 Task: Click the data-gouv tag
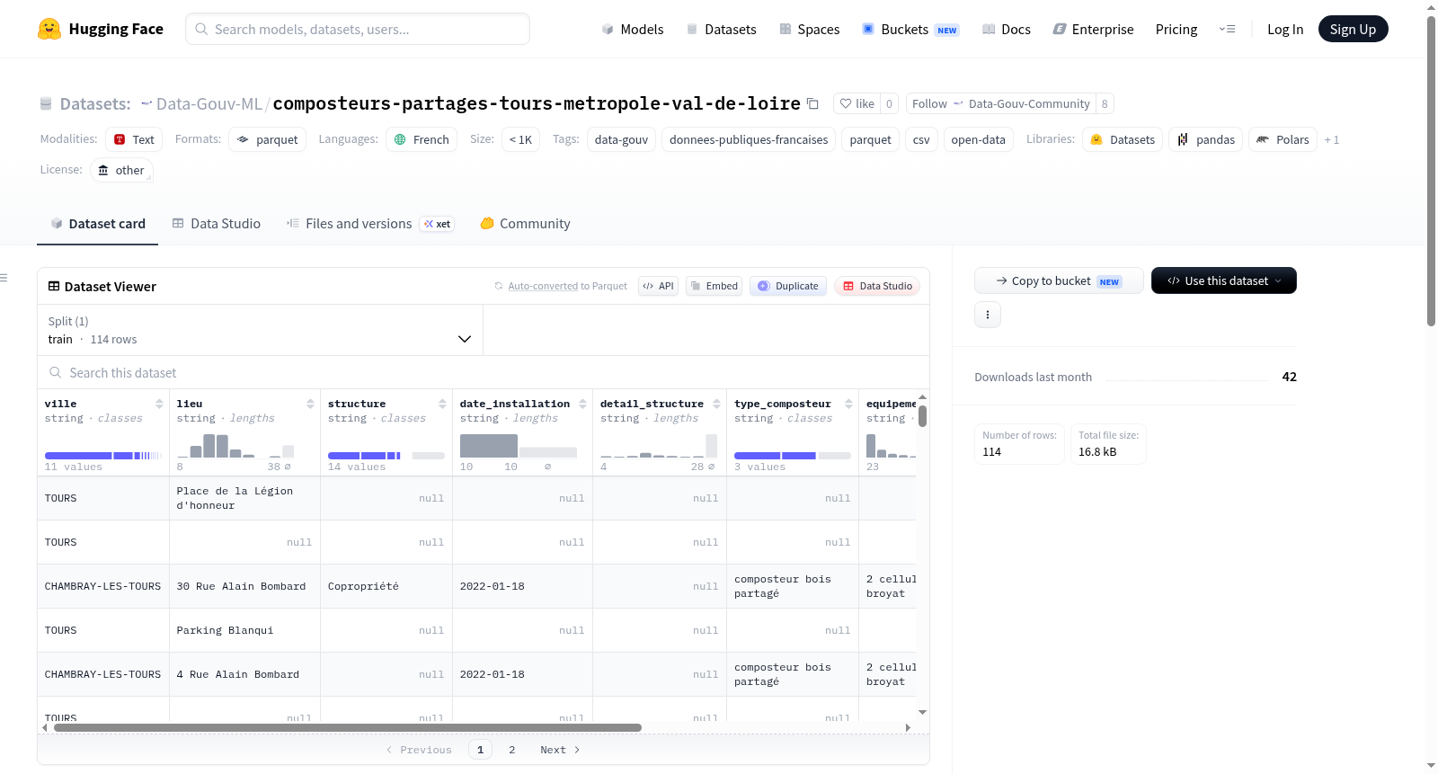621,139
